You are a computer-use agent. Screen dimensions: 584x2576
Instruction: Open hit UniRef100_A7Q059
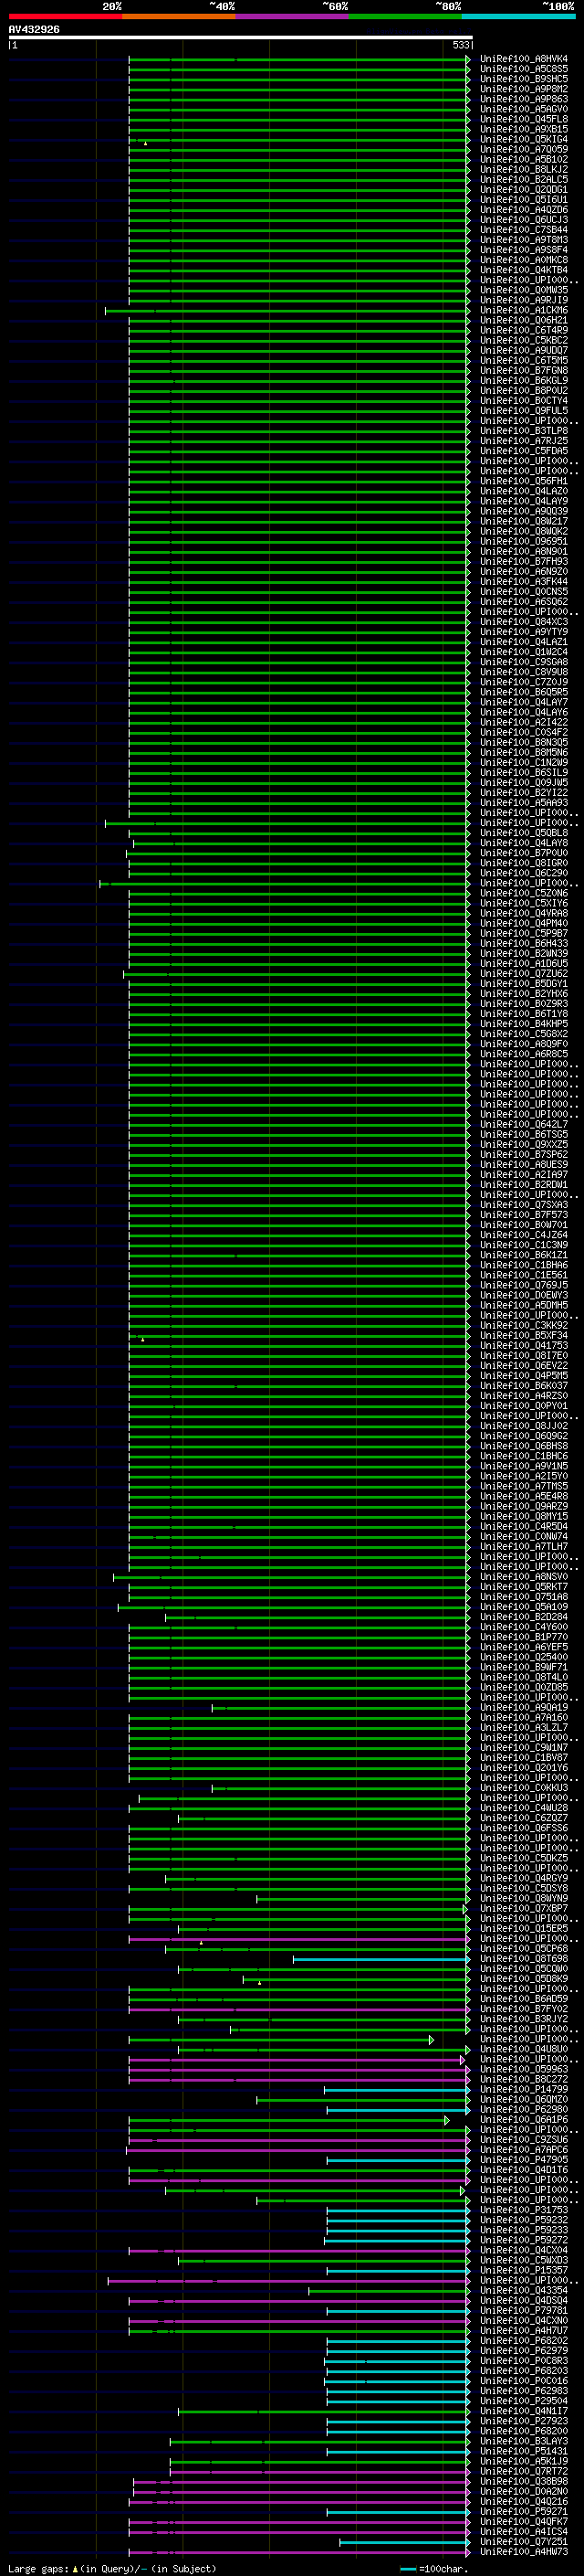(524, 149)
